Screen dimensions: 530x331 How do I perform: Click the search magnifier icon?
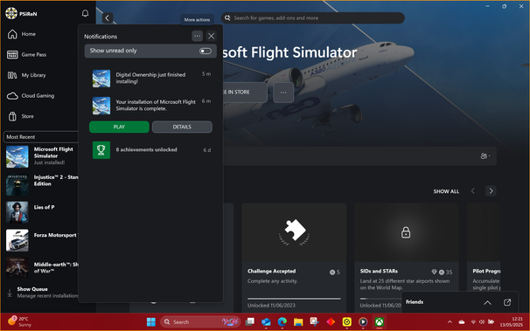click(227, 17)
